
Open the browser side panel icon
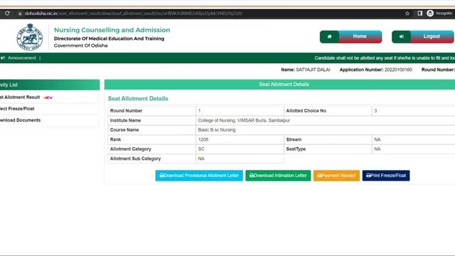[x=419, y=13]
